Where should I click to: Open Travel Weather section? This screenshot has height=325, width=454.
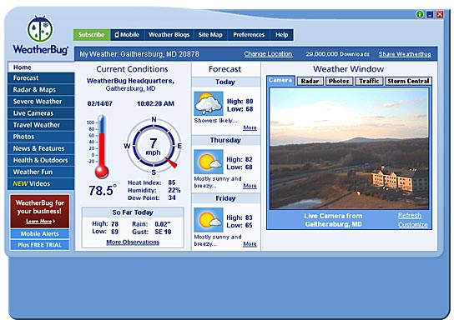point(41,125)
